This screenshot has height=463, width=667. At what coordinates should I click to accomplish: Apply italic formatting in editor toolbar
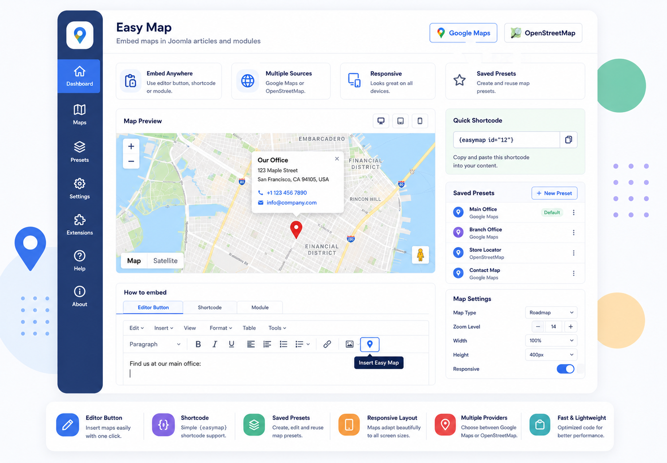[x=215, y=344]
